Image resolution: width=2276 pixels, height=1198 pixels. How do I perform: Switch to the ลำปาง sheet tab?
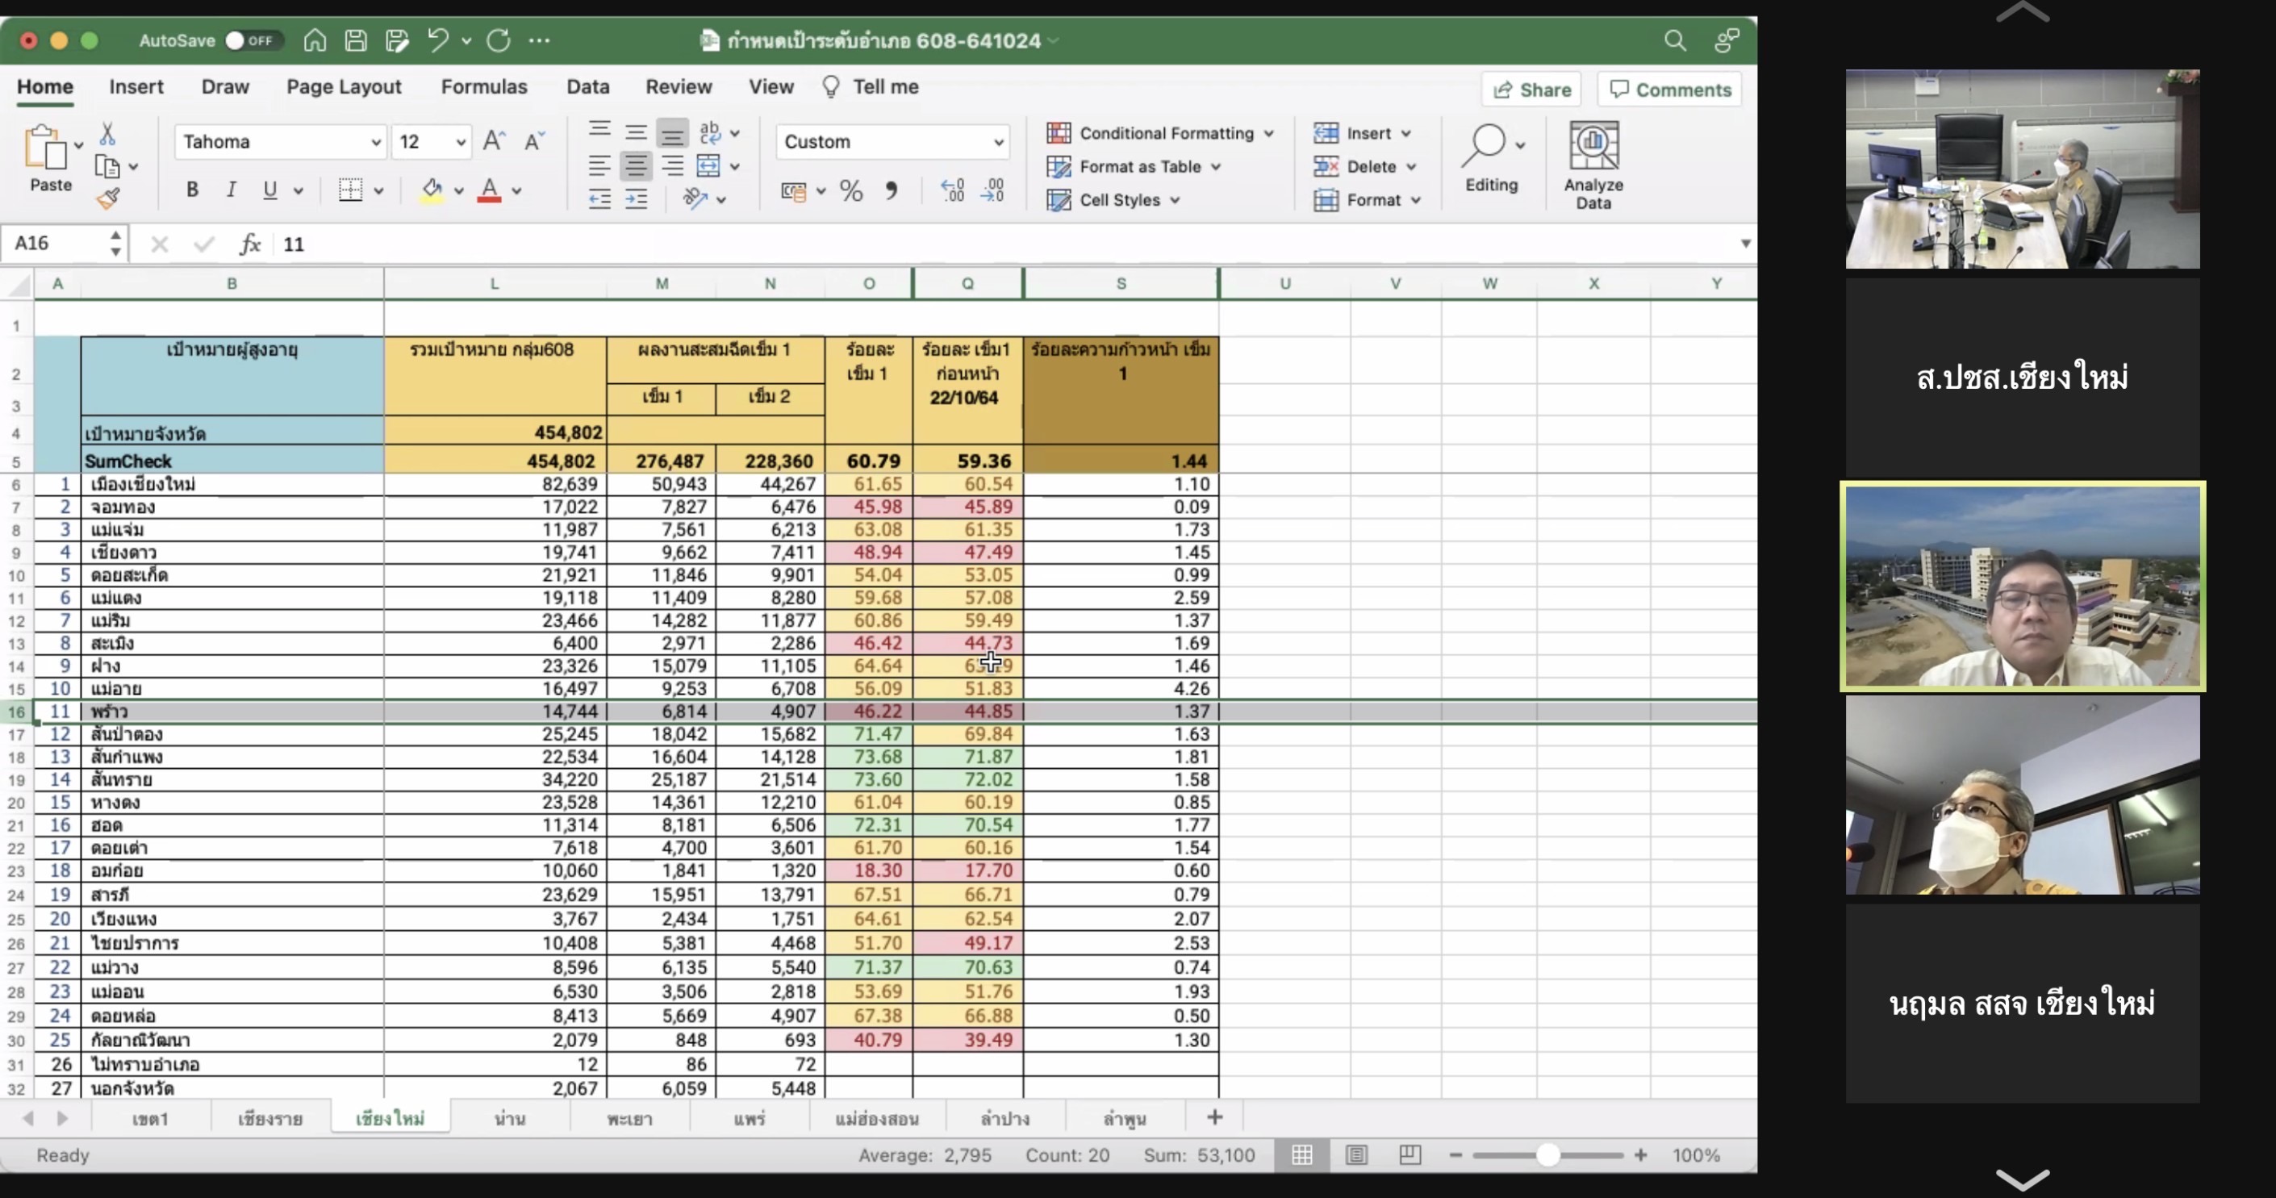tap(1004, 1118)
